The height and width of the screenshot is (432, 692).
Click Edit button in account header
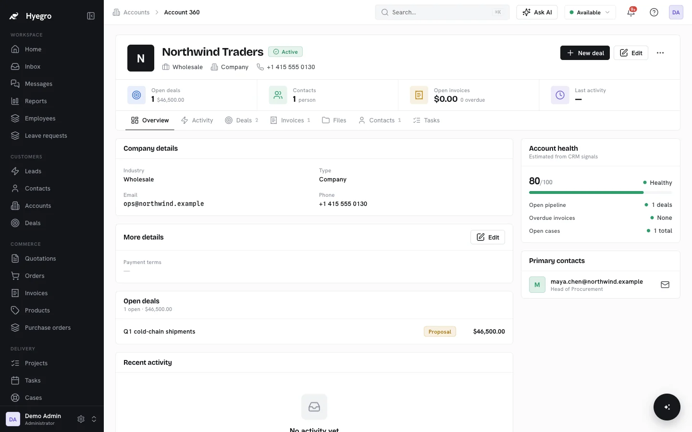pyautogui.click(x=631, y=53)
